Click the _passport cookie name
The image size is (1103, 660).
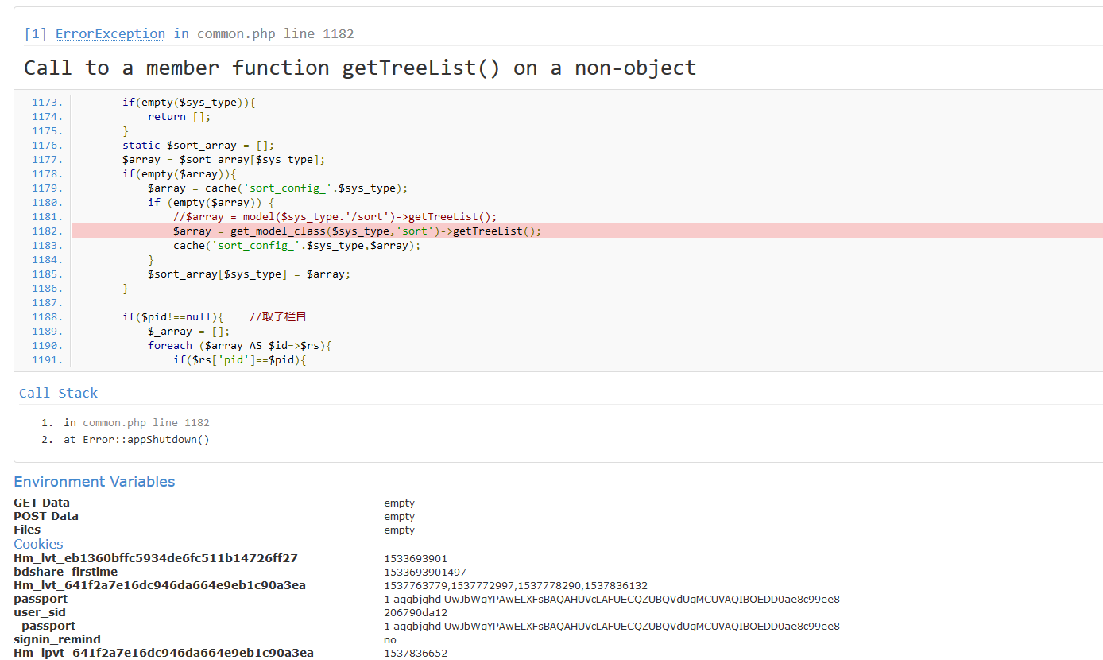(x=45, y=626)
